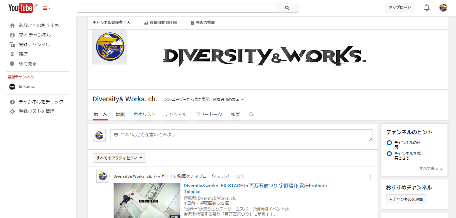The image size is (456, 218).
Task: Open the EXTREMEIS HERE video thumbnail
Action: pos(147,200)
